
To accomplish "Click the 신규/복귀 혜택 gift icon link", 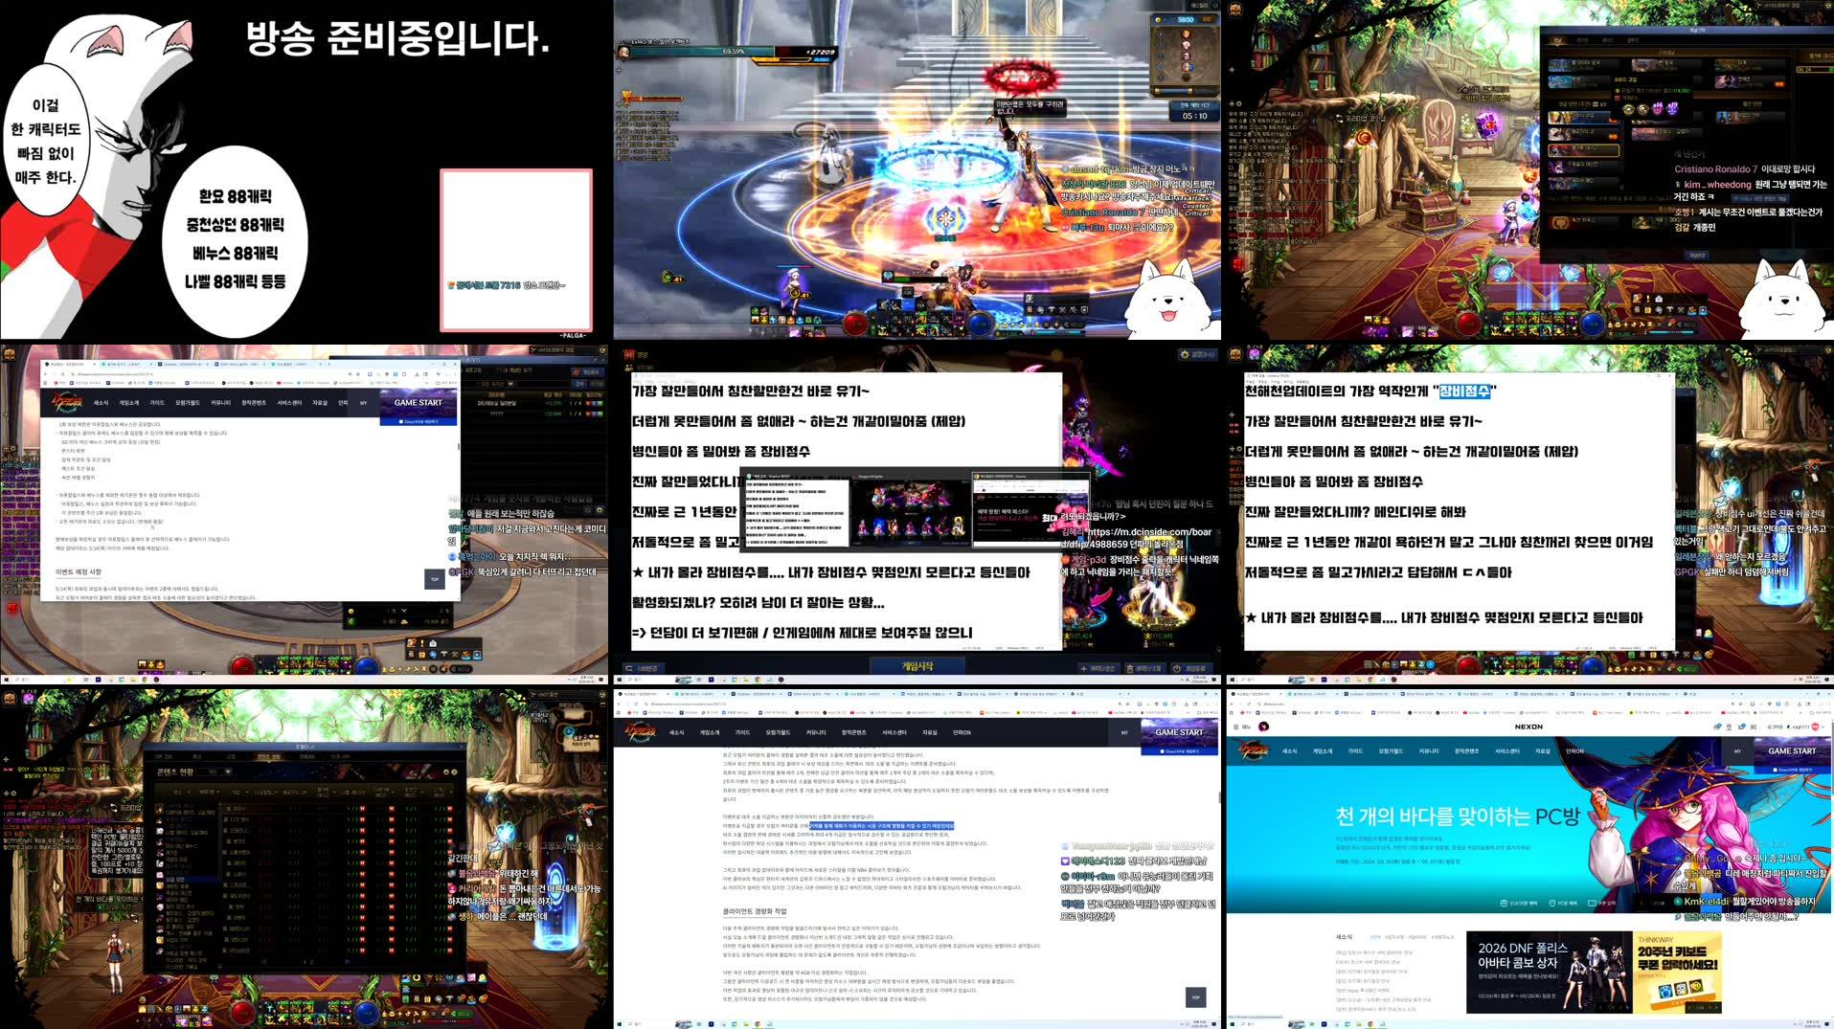I will [1518, 903].
